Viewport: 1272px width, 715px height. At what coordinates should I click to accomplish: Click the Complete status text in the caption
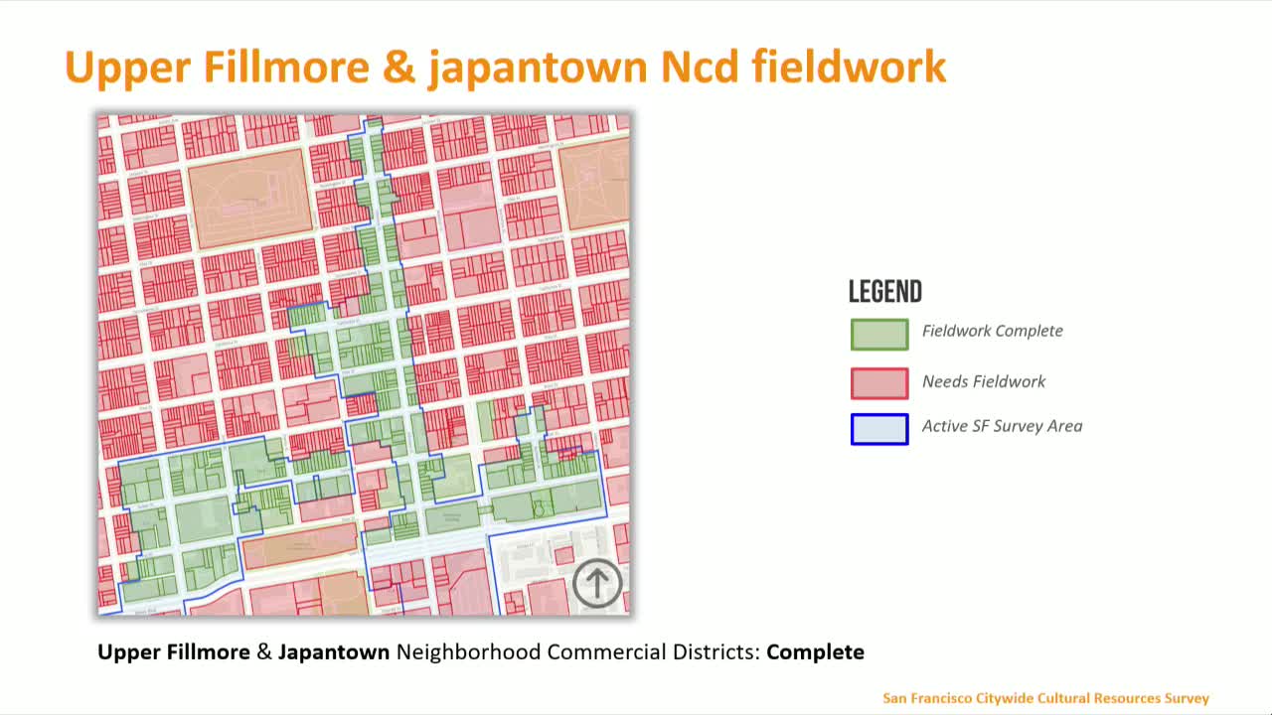815,652
